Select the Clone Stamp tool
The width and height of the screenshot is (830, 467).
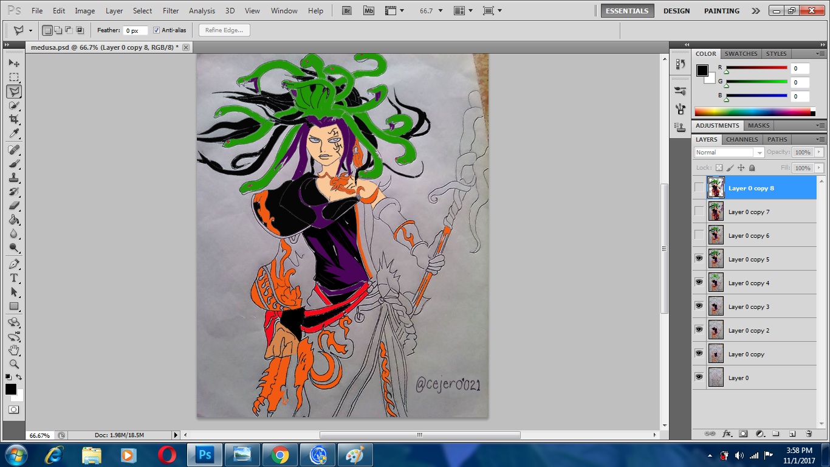[14, 178]
